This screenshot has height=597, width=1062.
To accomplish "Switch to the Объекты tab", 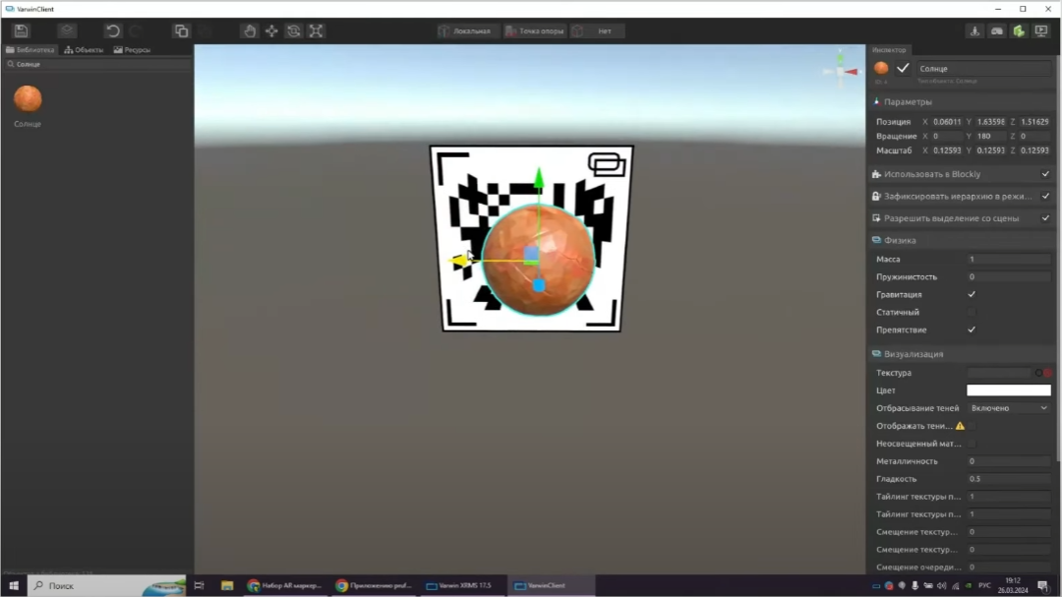I will tap(84, 49).
